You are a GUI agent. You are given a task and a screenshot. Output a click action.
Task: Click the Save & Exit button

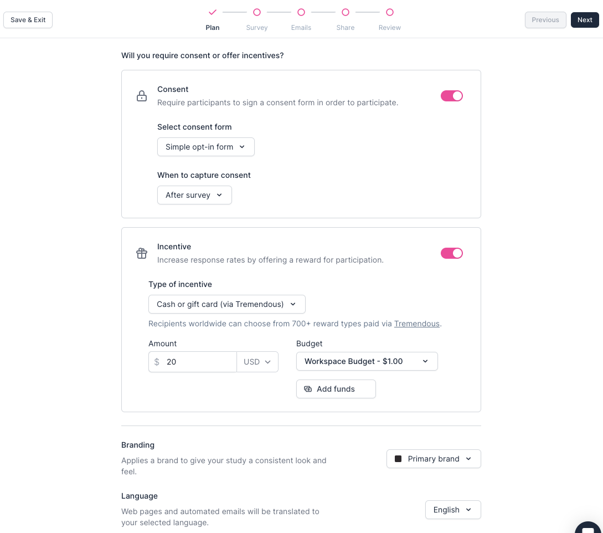[28, 20]
